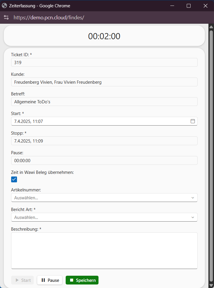Click the Artikelnummer dropdown chevron arrow
This screenshot has height=288, width=214.
(x=193, y=198)
